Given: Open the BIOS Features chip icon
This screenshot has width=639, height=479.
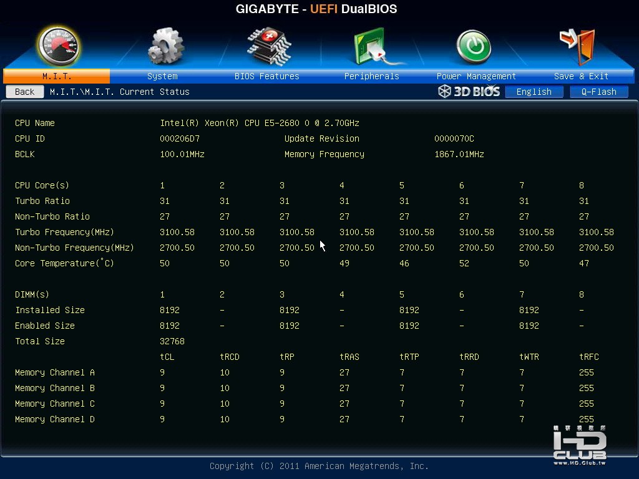Looking at the screenshot, I should (269, 46).
